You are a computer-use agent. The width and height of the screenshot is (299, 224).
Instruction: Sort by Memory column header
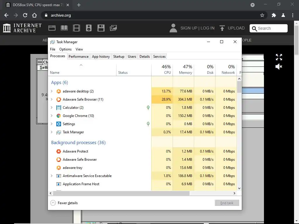(183, 69)
